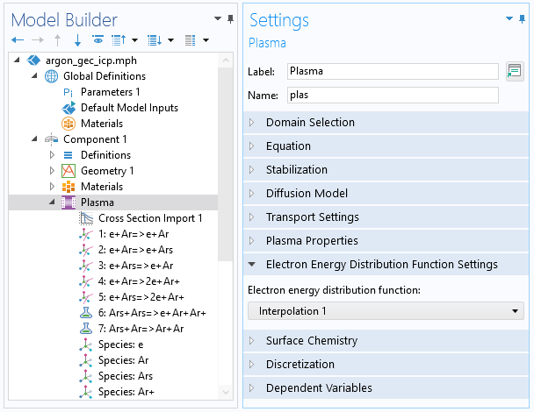Image resolution: width=534 pixels, height=412 pixels.
Task: Click the expand all tree icon
Action: [x=155, y=40]
